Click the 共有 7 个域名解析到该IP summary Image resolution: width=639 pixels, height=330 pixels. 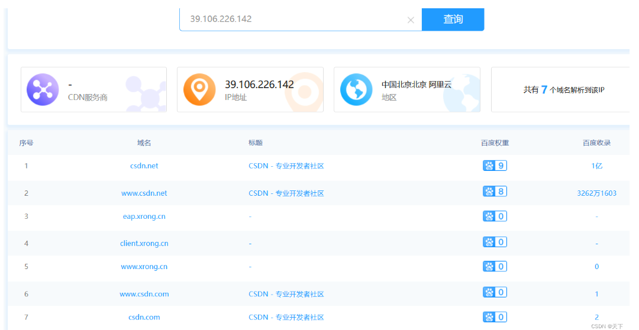point(564,90)
